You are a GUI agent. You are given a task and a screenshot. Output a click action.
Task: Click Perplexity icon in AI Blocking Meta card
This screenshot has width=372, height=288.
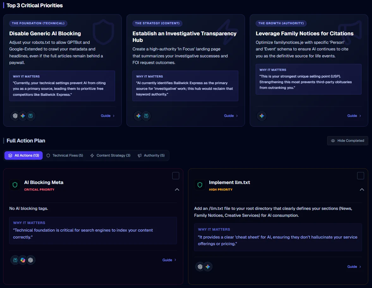coord(15,260)
